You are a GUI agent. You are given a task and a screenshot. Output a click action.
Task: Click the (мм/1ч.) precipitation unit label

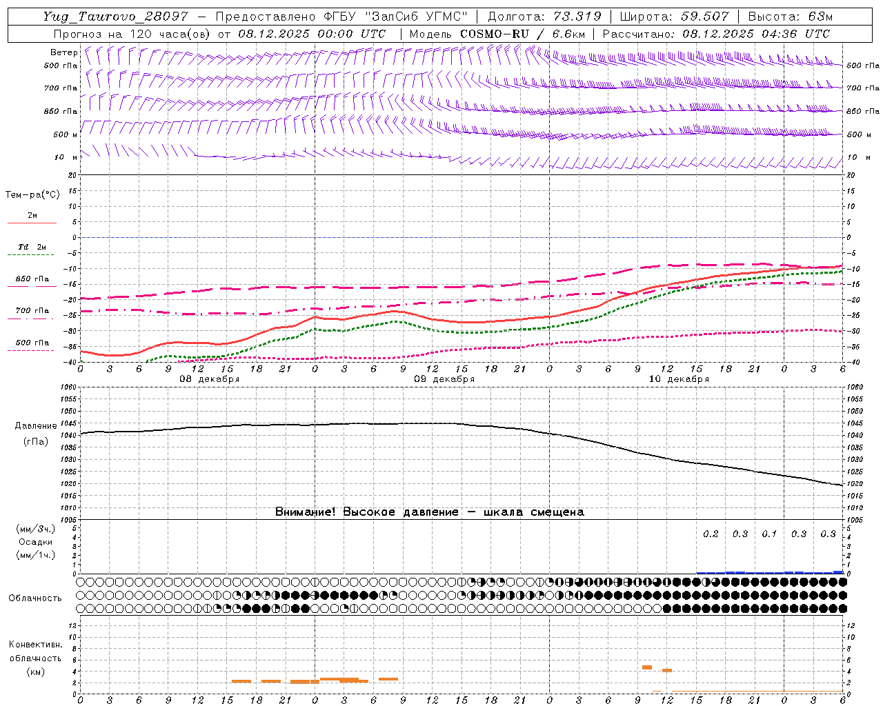pyautogui.click(x=36, y=555)
